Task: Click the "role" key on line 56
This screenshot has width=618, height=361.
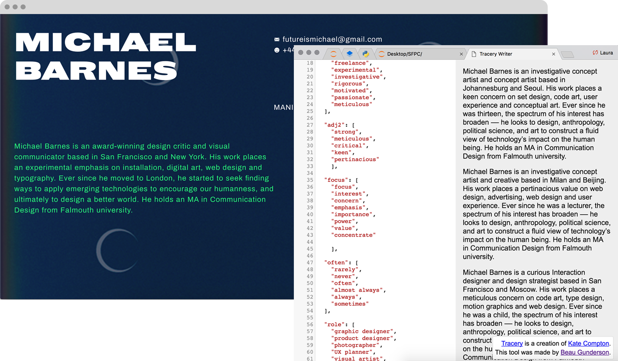Action: (335, 324)
